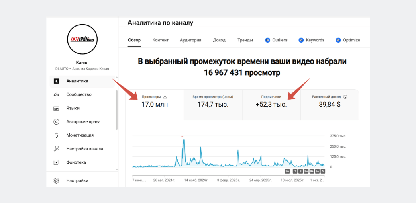Click the channel name DI AUTO – Авто из Кореи и Китая
This screenshot has width=416, height=203.
(82, 69)
